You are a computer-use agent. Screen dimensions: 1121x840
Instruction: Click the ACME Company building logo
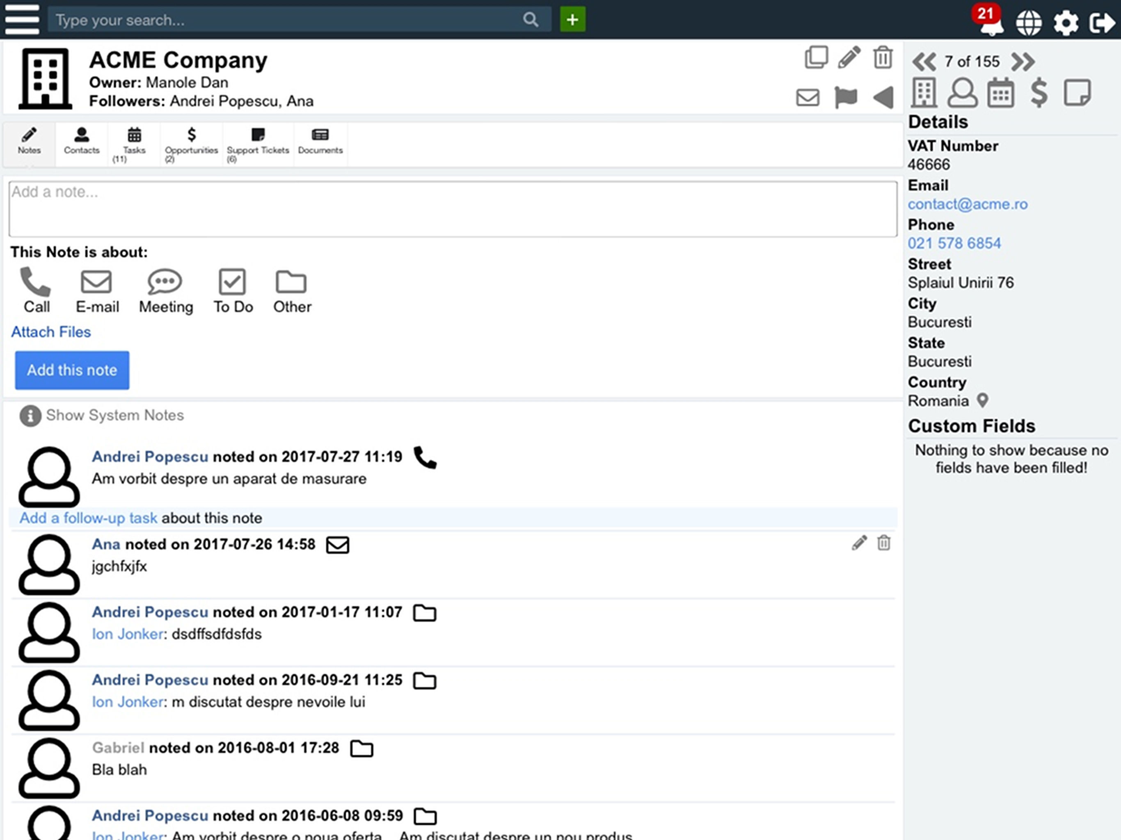(x=45, y=78)
